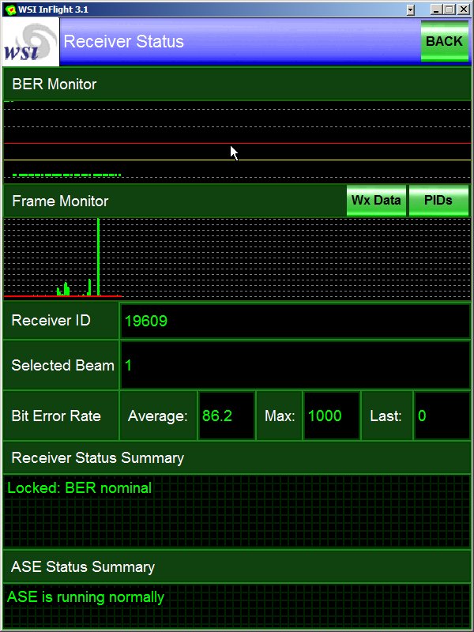This screenshot has height=632, width=474.
Task: Minimize the WSI InFlight window
Action: (x=436, y=9)
